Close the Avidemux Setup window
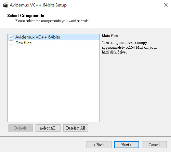This screenshot has width=171, height=152. pos(166,5)
